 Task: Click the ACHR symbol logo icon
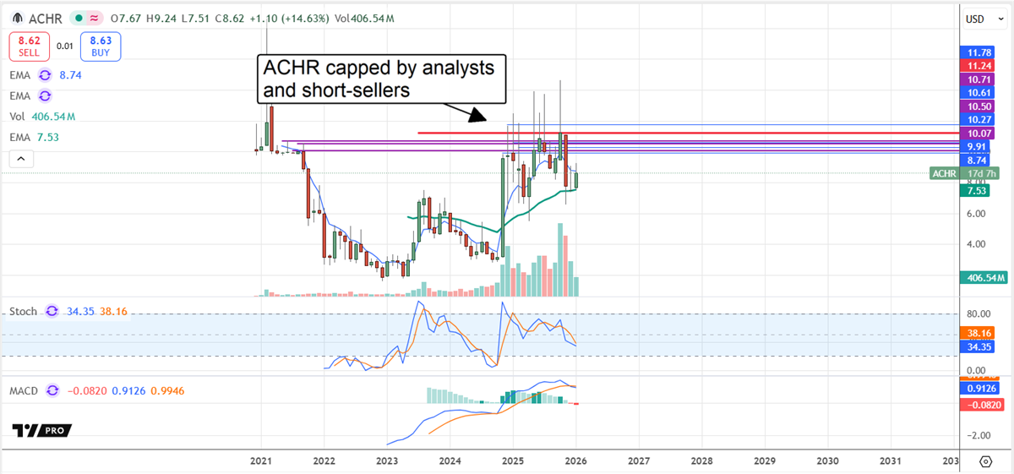point(16,17)
